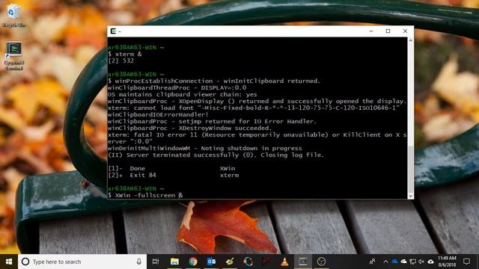
Task: Click the blue OneDrive tray icon
Action: pos(394,262)
